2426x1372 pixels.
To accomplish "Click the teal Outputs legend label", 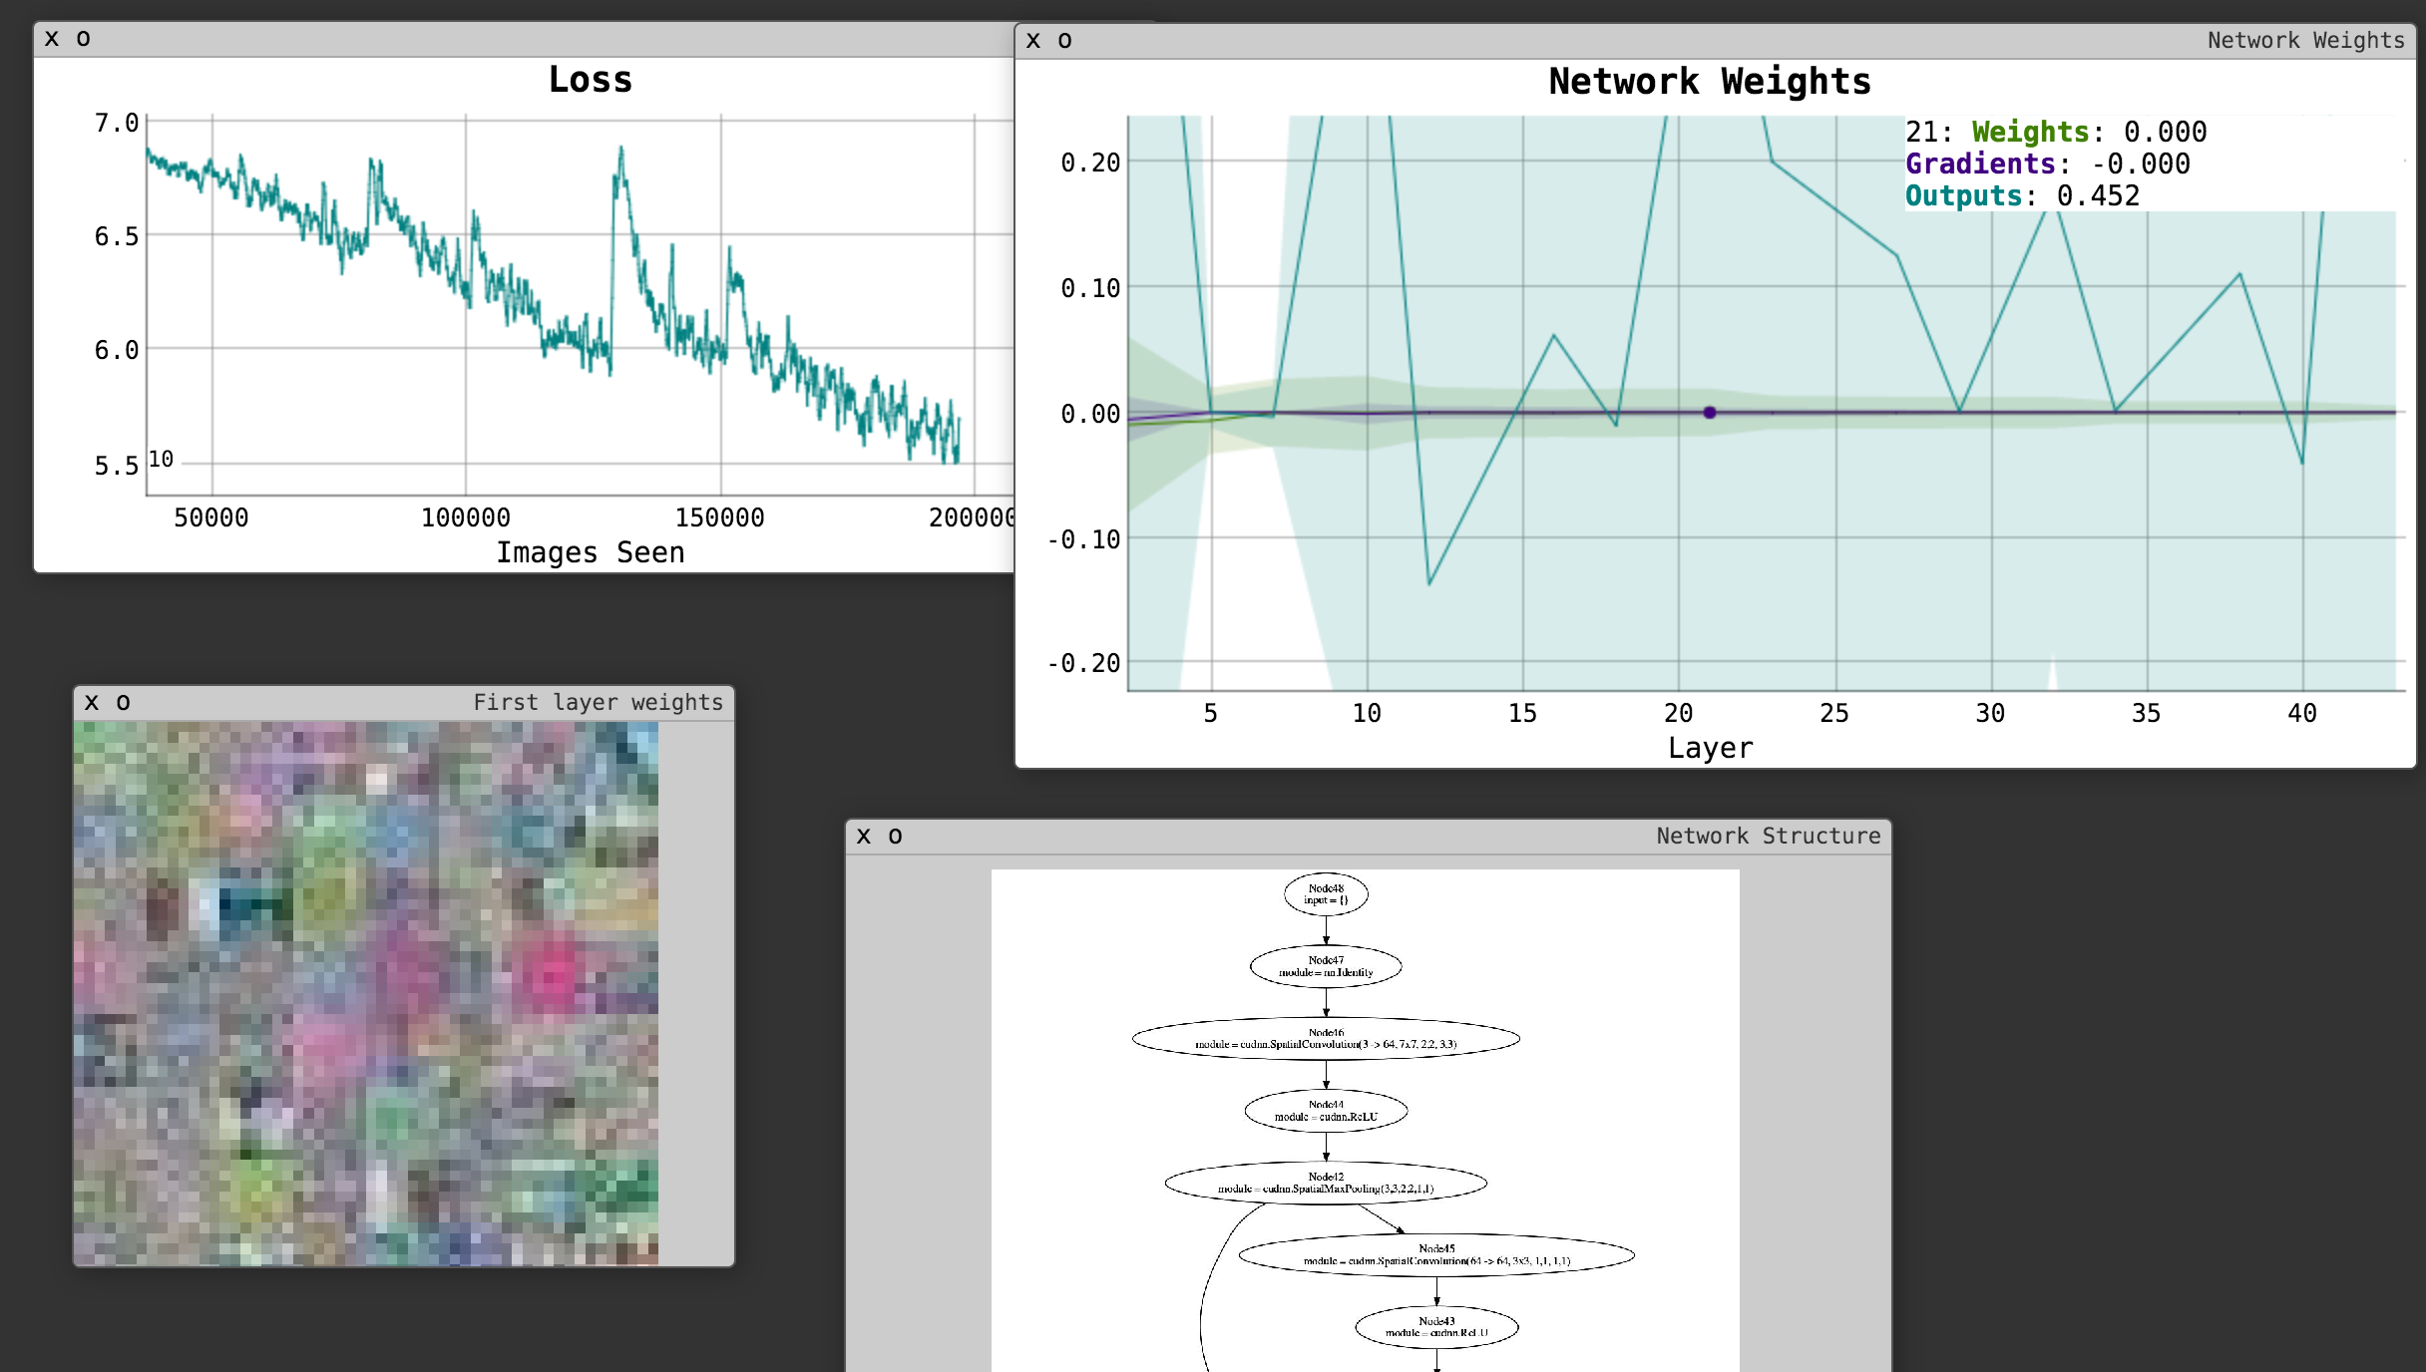I will (x=1963, y=196).
